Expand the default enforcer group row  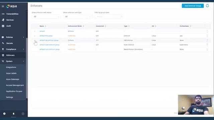point(35,31)
